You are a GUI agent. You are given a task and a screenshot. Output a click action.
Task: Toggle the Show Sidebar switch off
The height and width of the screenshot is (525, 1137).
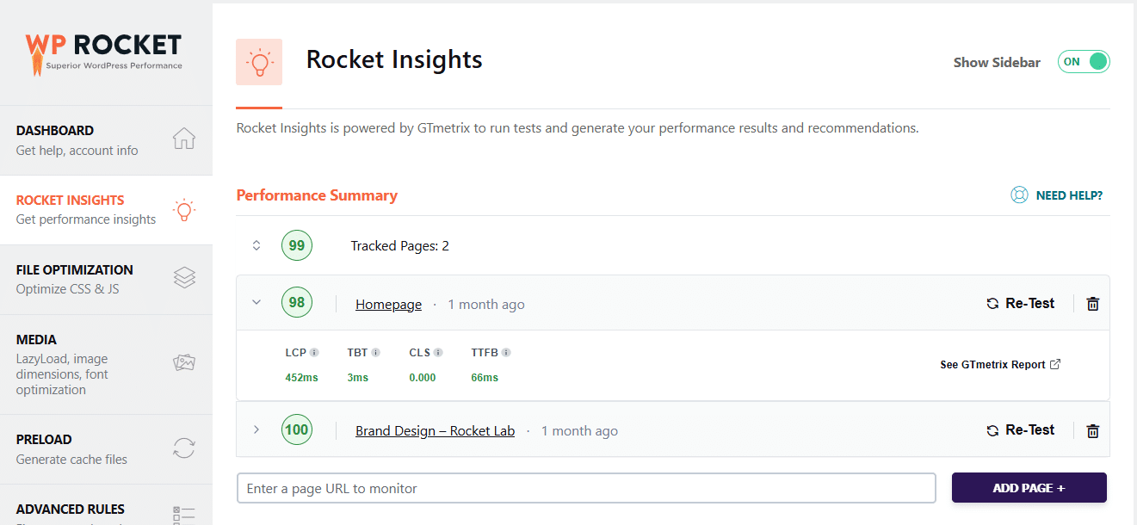pyautogui.click(x=1083, y=61)
